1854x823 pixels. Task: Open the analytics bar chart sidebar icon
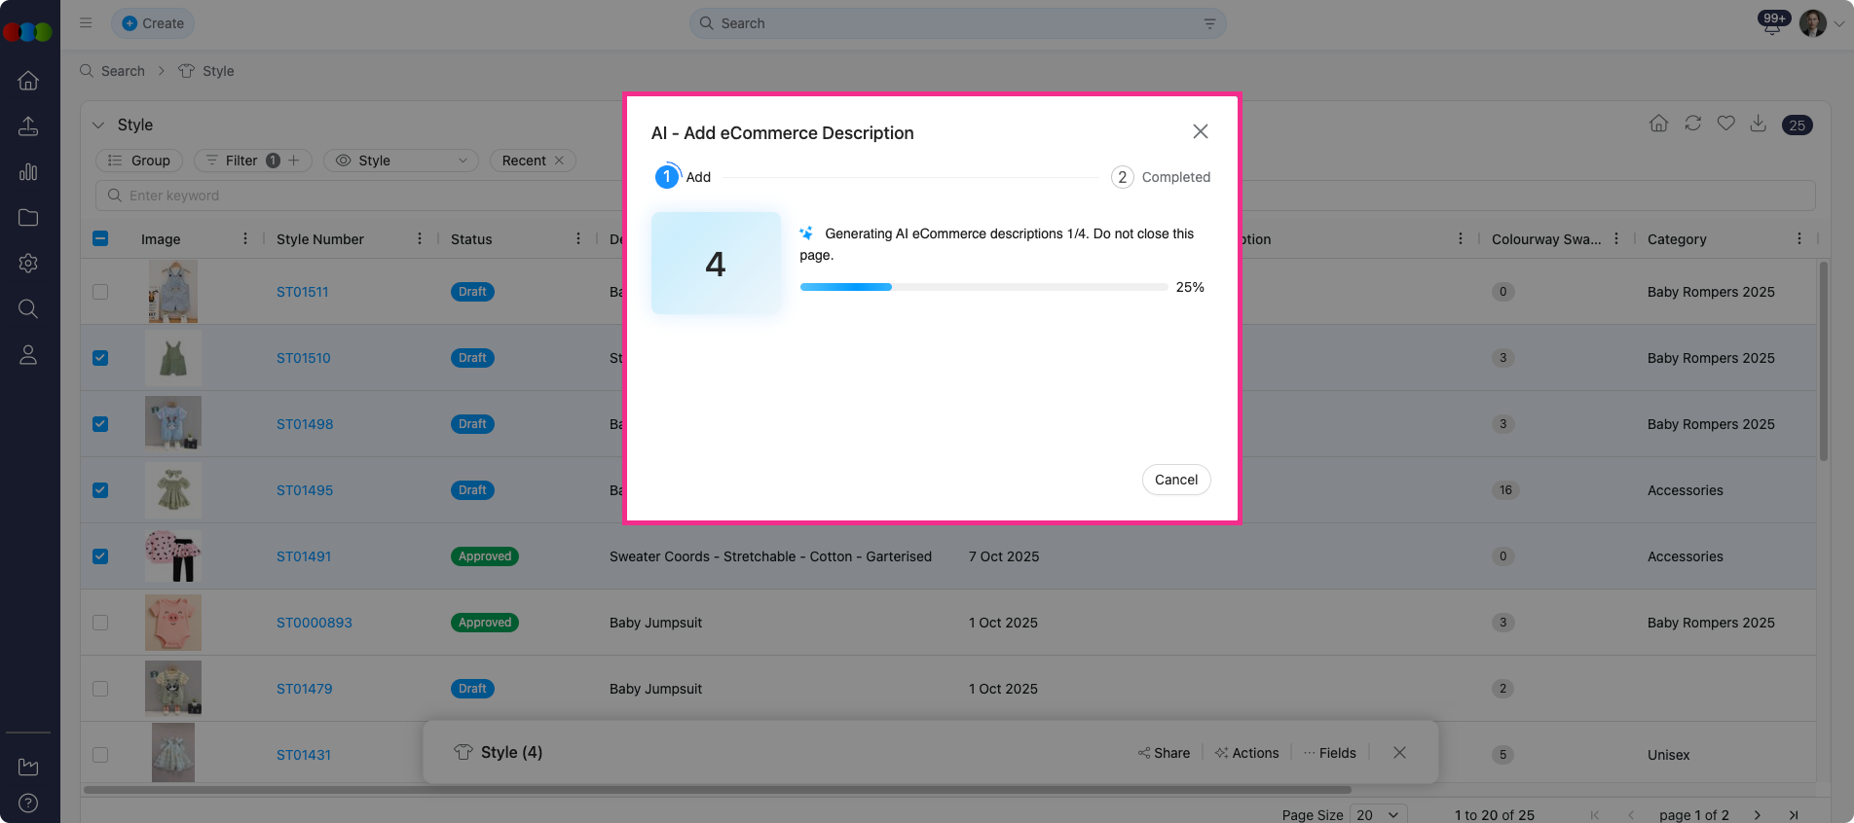click(28, 172)
